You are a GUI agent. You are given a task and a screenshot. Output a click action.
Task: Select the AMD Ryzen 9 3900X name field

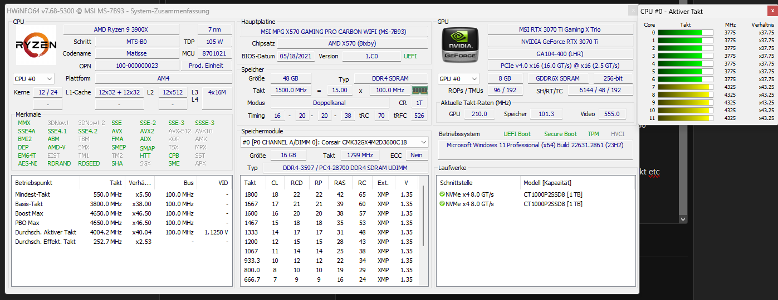tap(129, 29)
